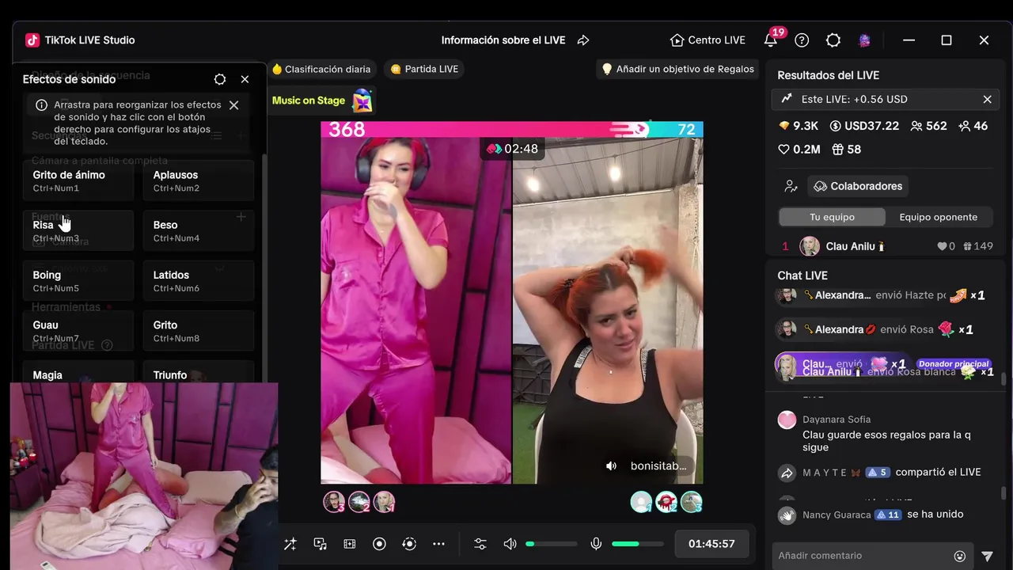This screenshot has width=1013, height=570.
Task: Click Añadir un objetivo de Regalos
Action: pos(678,69)
